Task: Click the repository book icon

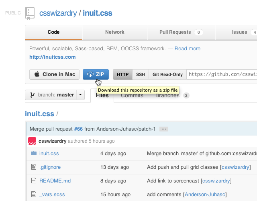Action: click(30, 13)
